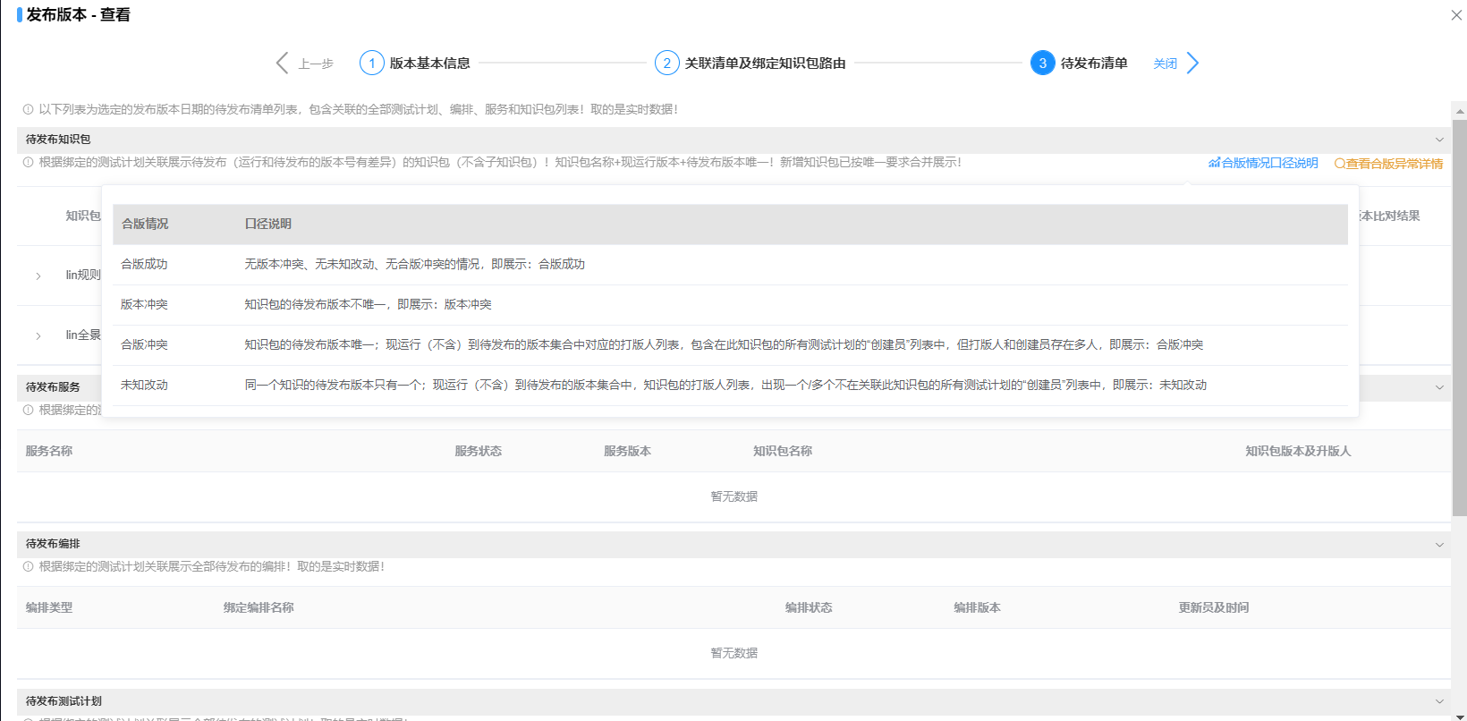
Task: Click the 服务状态 column header
Action: point(479,451)
